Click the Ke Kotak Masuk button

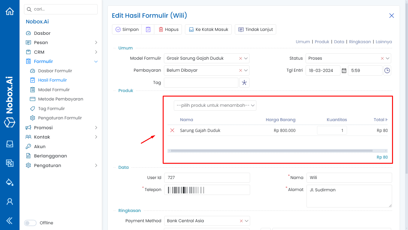click(208, 29)
